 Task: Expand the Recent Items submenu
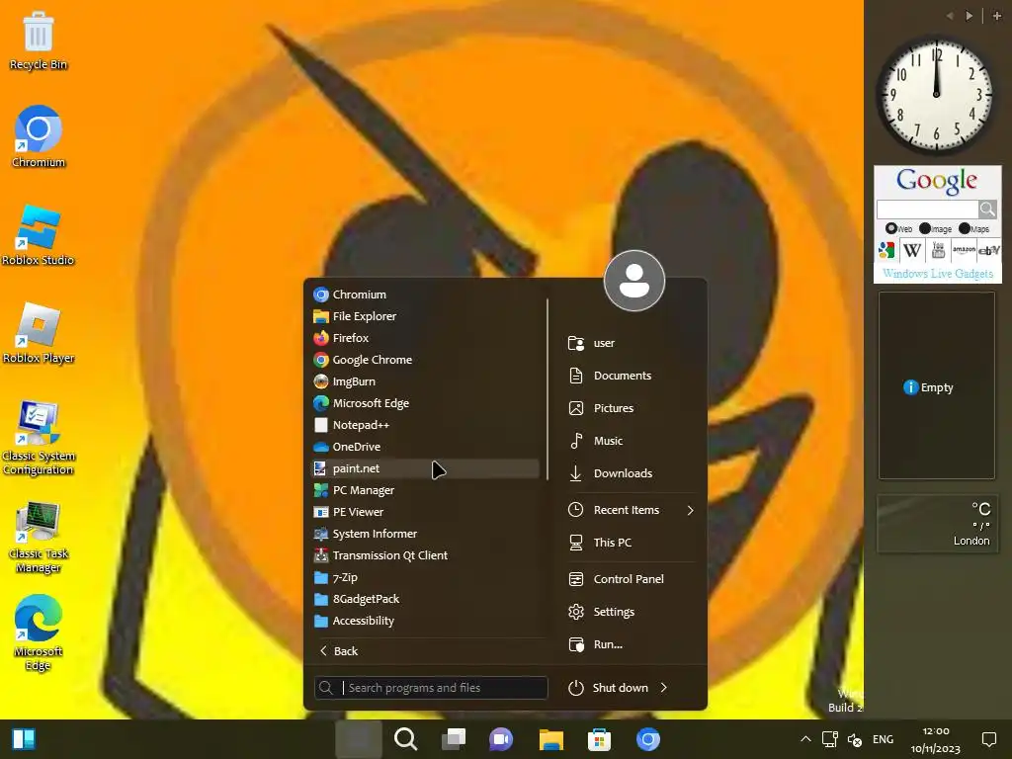pyautogui.click(x=631, y=510)
